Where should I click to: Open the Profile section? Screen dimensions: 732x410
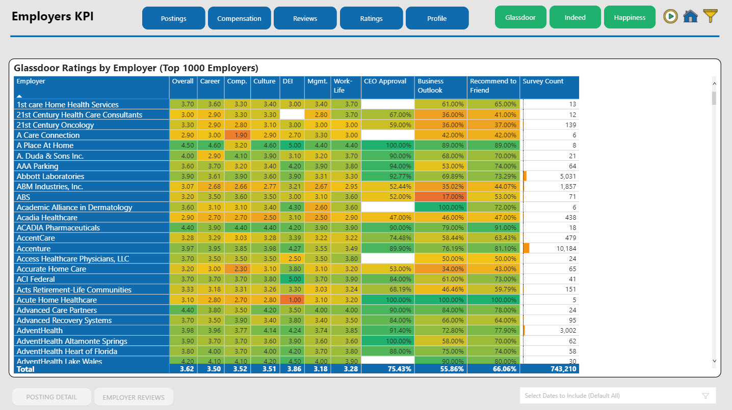click(x=437, y=17)
